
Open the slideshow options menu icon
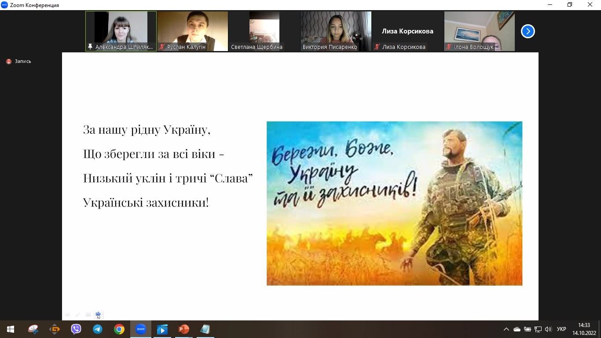88,314
